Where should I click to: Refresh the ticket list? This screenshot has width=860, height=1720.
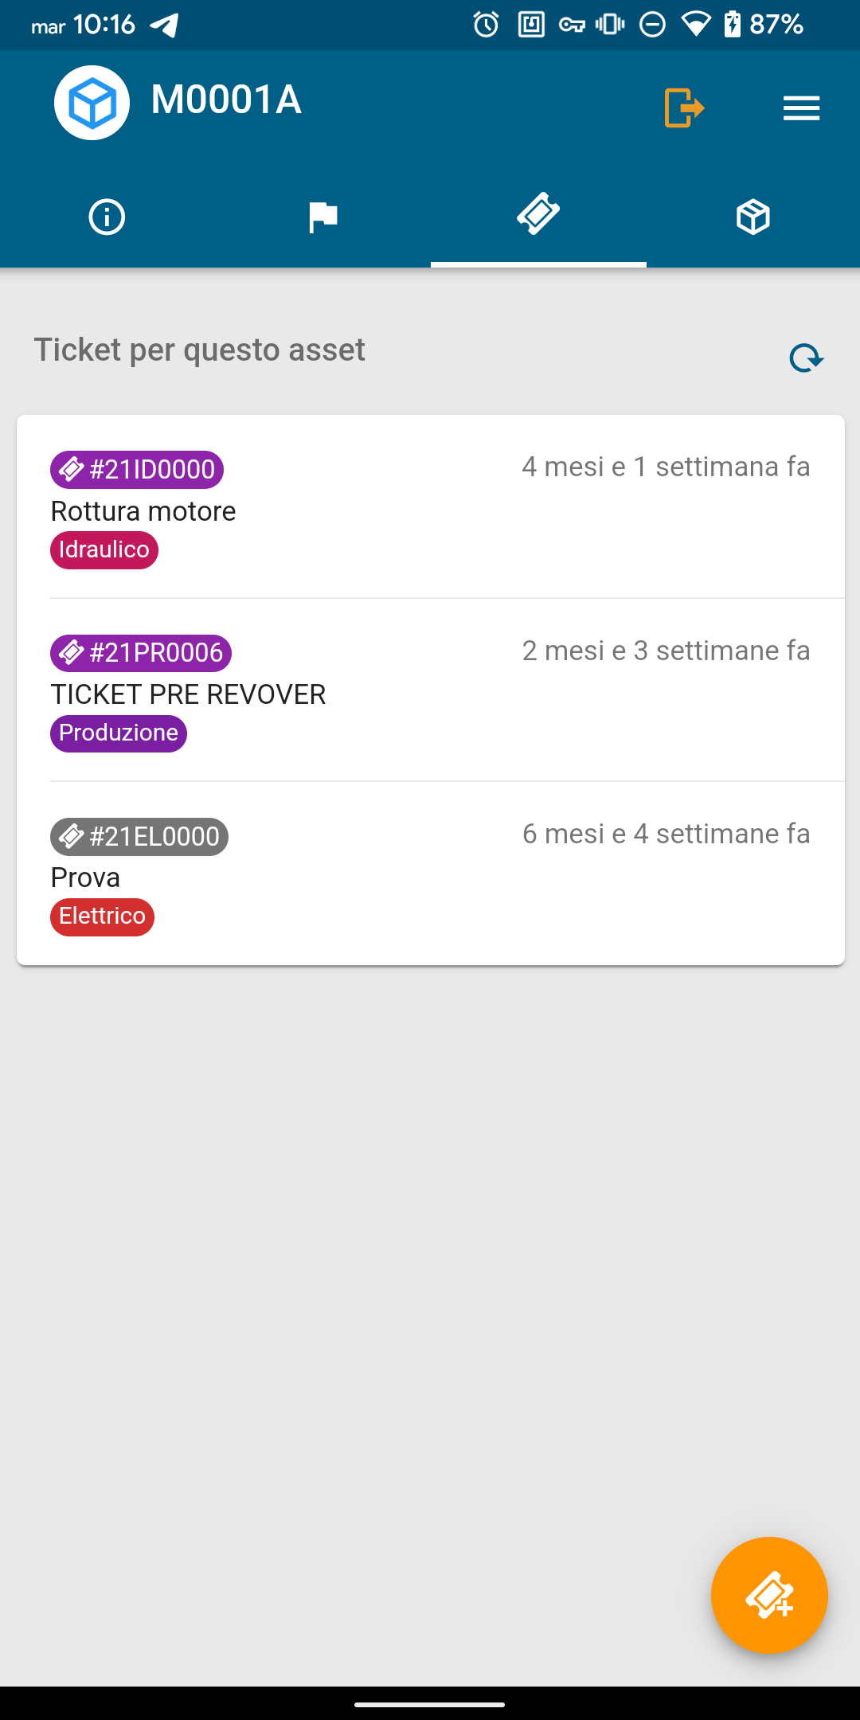(x=806, y=358)
